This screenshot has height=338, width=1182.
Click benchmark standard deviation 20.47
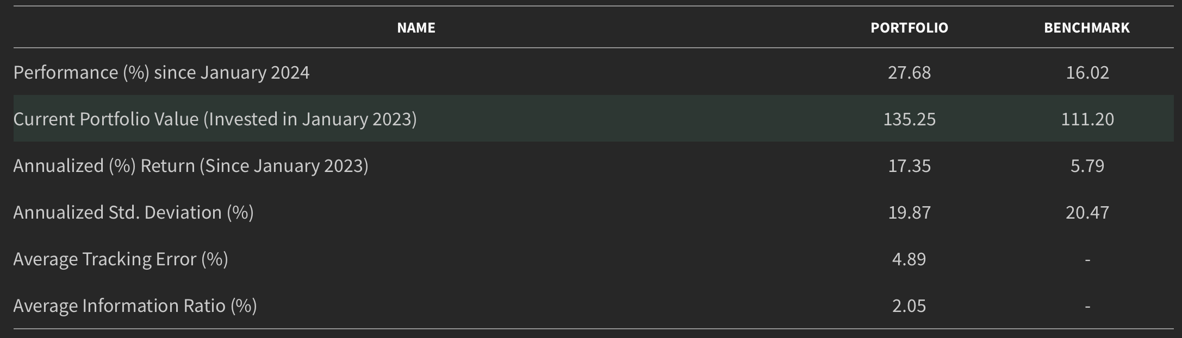pos(1087,213)
